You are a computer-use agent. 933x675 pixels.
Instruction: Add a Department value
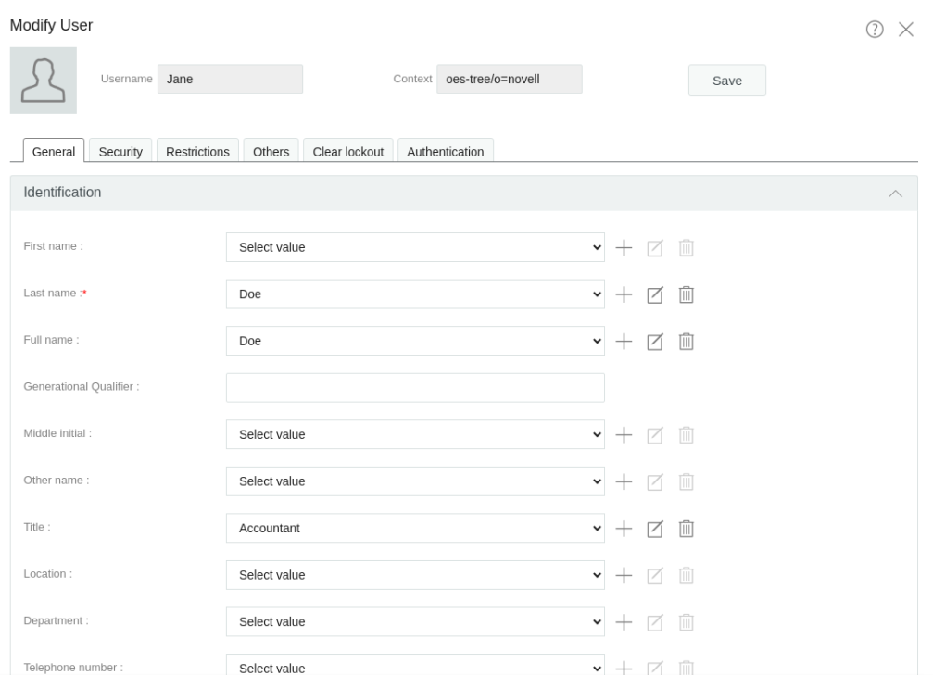tap(624, 621)
